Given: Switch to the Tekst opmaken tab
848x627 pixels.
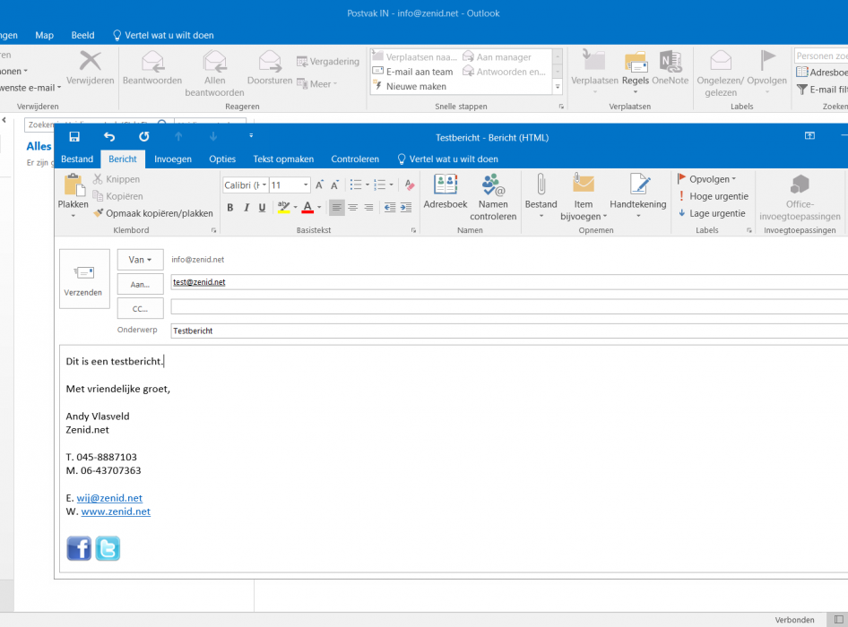Looking at the screenshot, I should [x=283, y=159].
